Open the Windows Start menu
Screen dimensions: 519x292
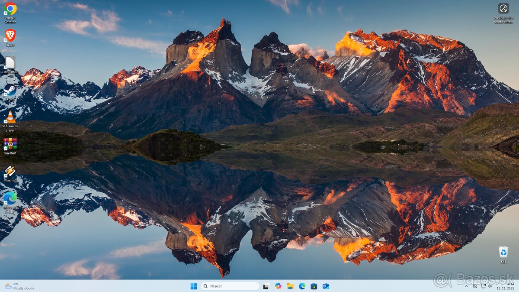pyautogui.click(x=194, y=286)
